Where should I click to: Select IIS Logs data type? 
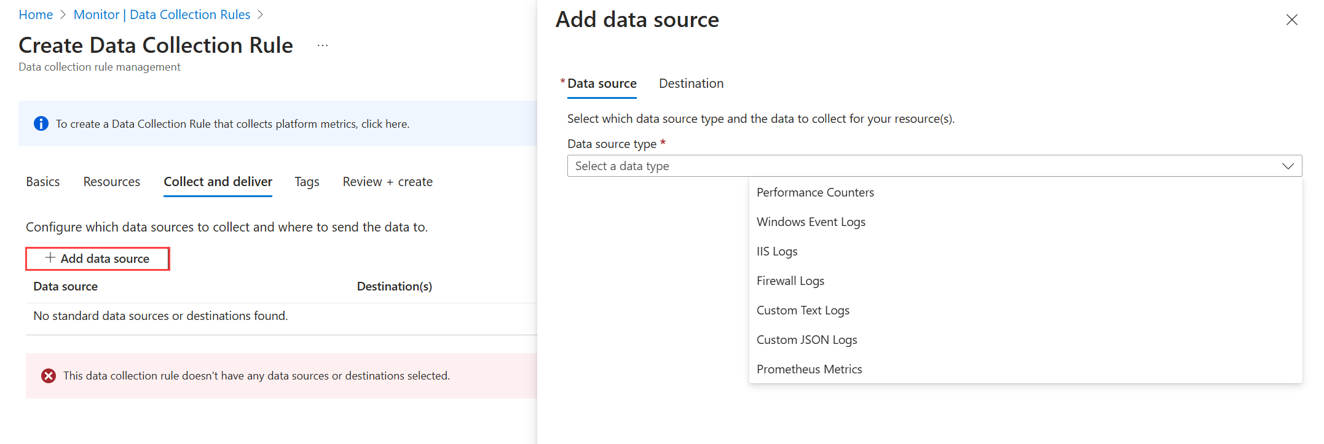[777, 251]
